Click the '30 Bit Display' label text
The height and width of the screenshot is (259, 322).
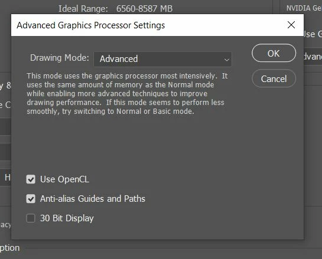(67, 218)
